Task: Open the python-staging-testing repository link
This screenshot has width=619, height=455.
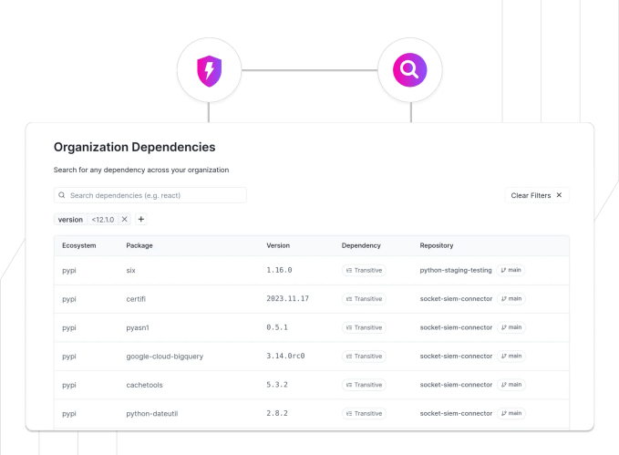Action: click(x=456, y=270)
